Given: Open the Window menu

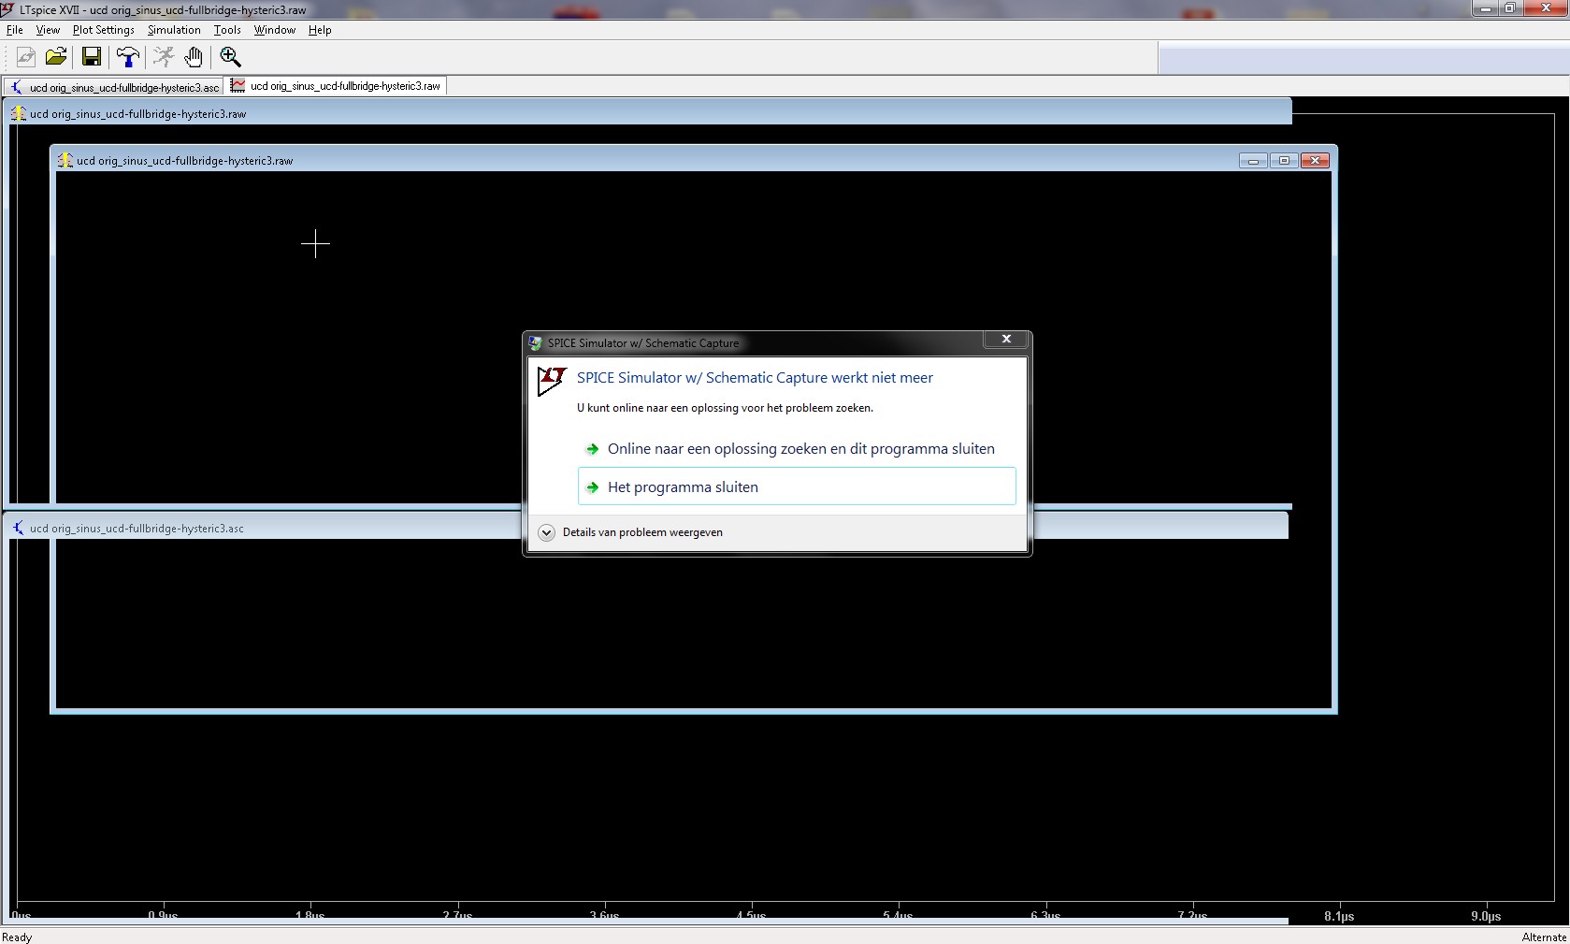Looking at the screenshot, I should (275, 30).
